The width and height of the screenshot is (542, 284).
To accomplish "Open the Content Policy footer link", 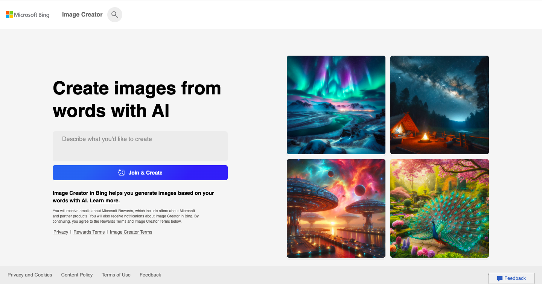I will click(x=77, y=275).
